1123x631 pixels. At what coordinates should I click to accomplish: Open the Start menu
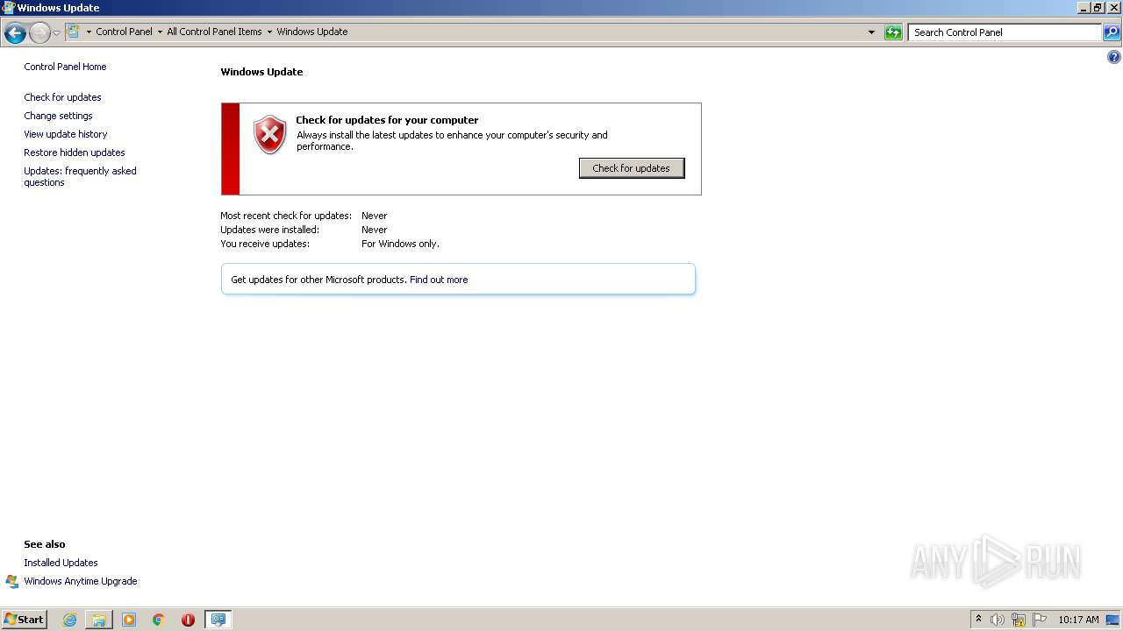(24, 620)
